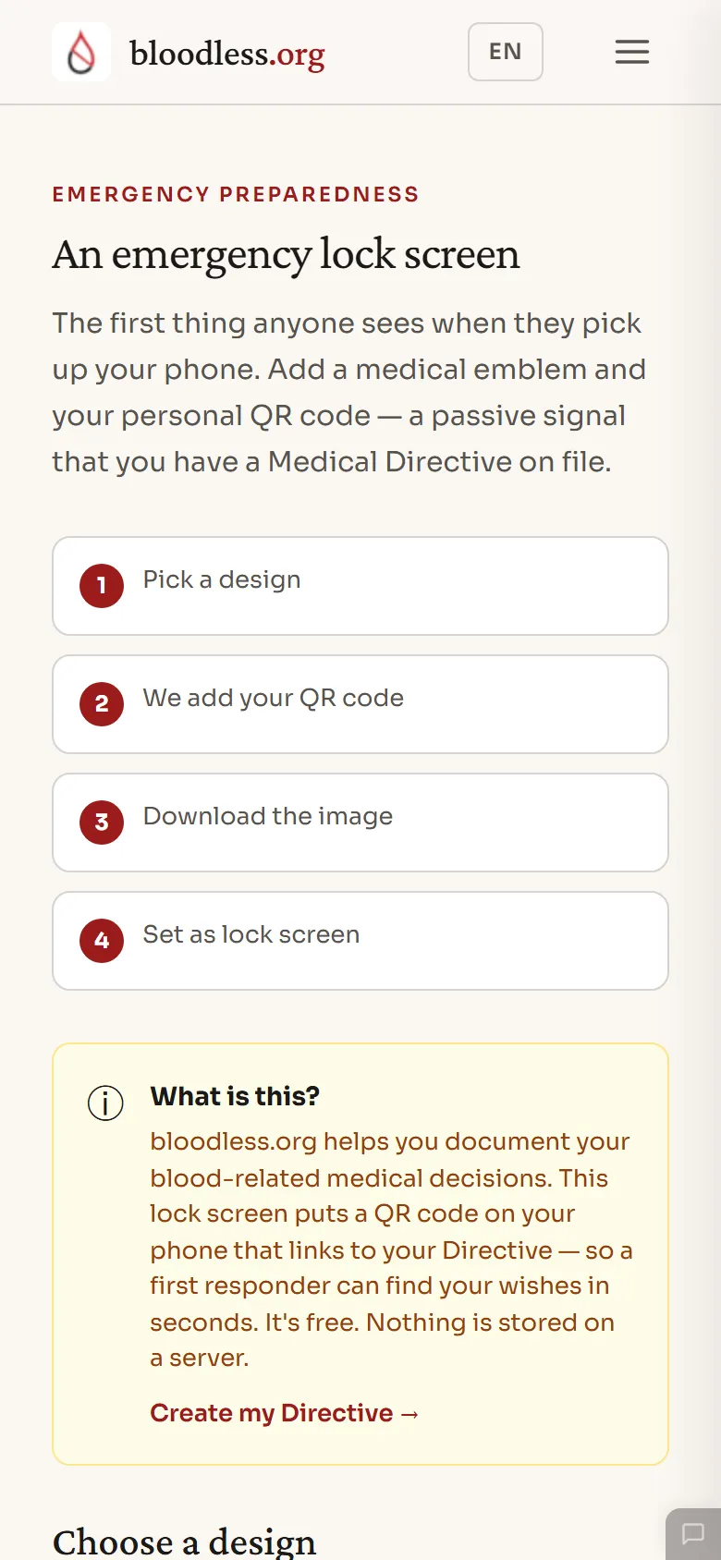Click the red step 2 number badge
Viewport: 721px width, 1560px height.
tap(102, 704)
